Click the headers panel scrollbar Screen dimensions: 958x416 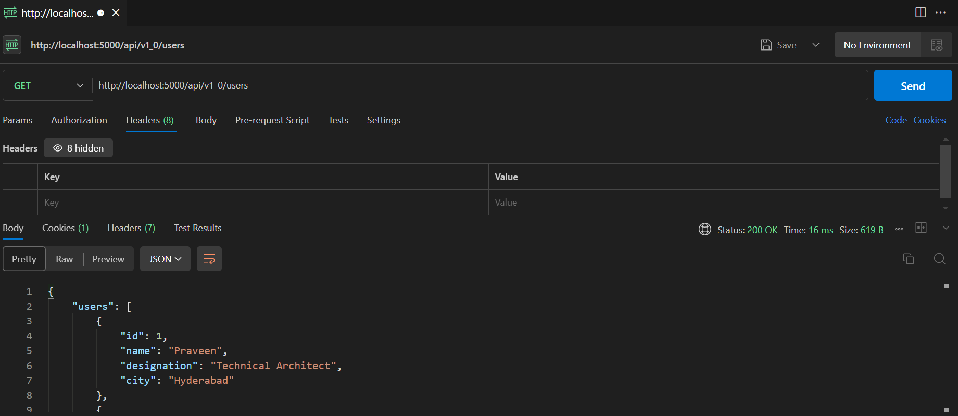[x=946, y=171]
